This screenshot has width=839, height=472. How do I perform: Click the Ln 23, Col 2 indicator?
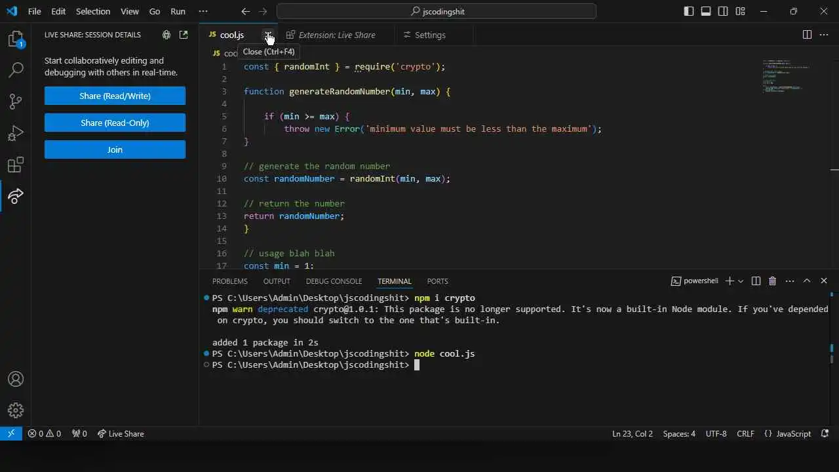coord(633,433)
